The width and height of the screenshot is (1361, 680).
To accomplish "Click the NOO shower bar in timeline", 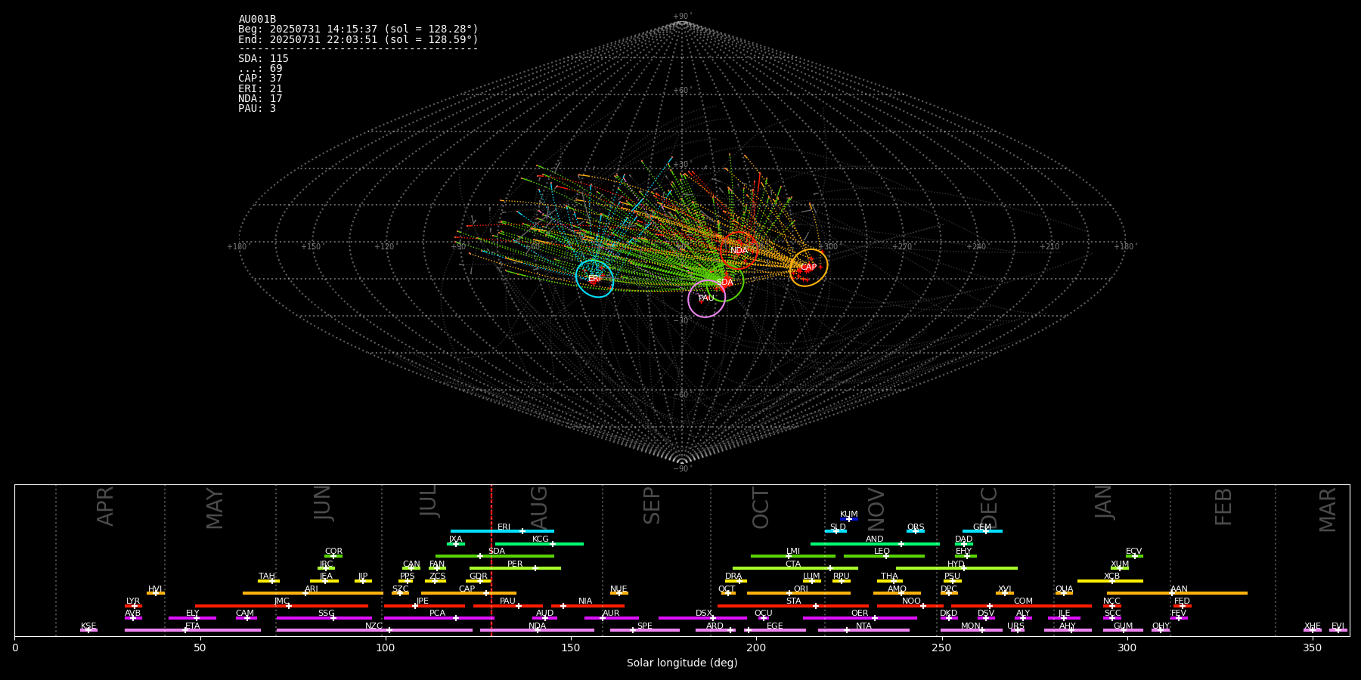I will click(x=910, y=606).
